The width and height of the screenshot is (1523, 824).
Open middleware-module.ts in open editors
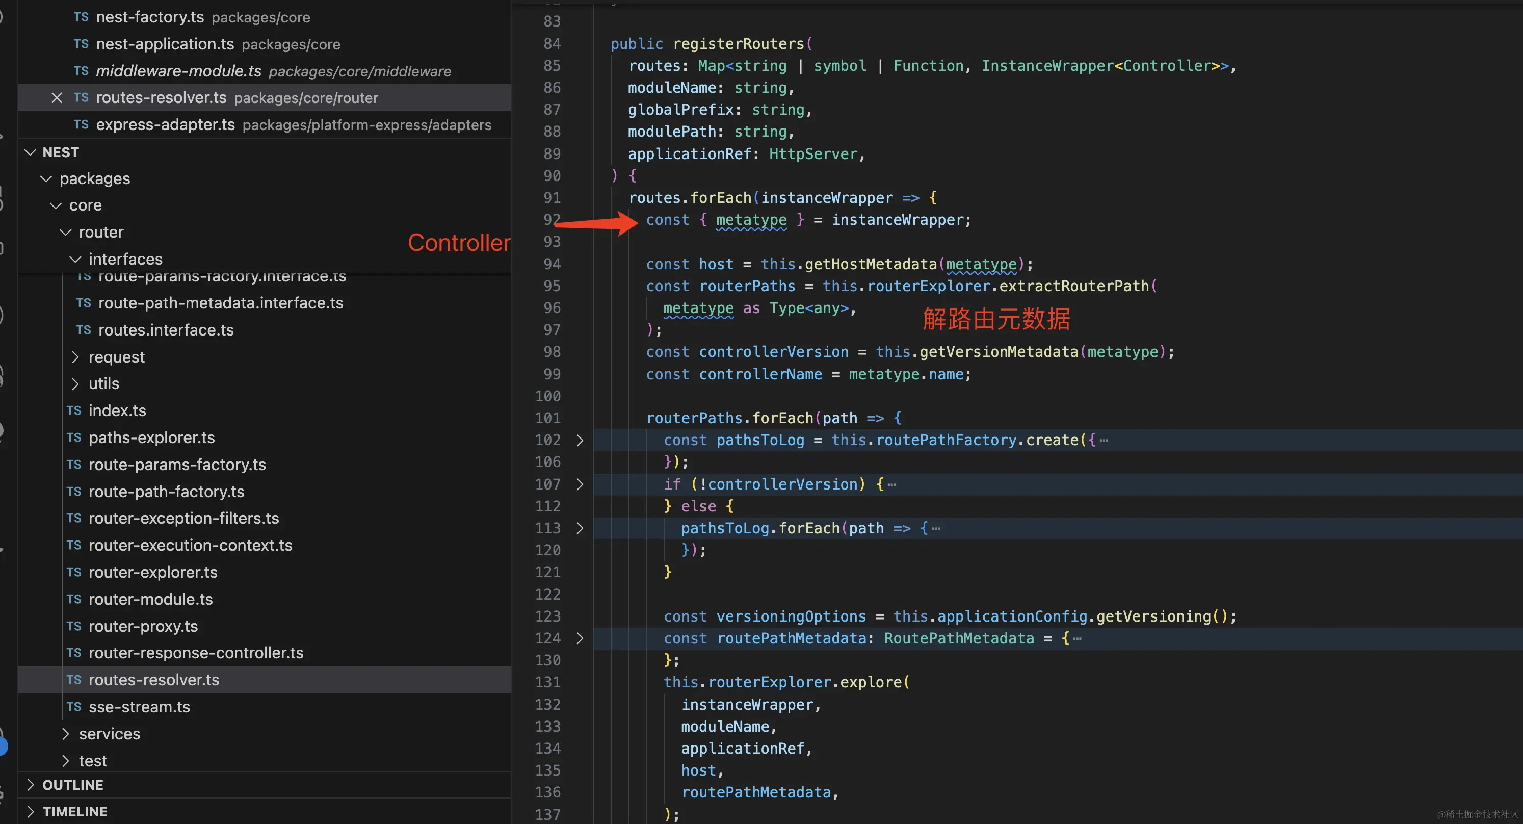pyautogui.click(x=178, y=71)
